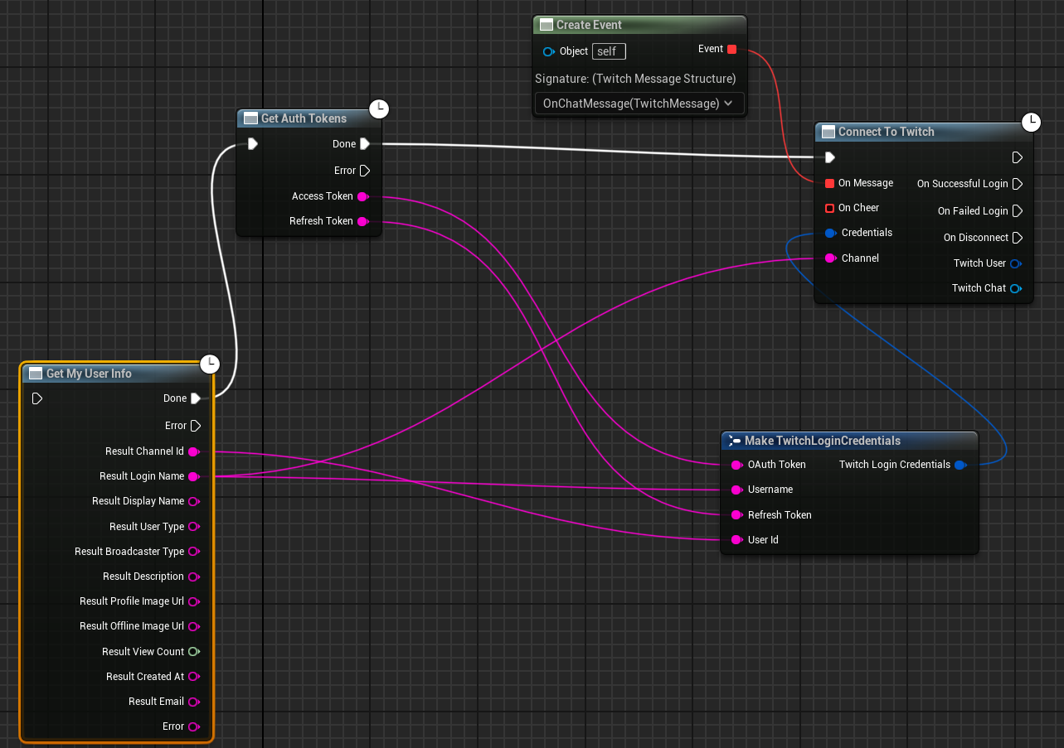The height and width of the screenshot is (748, 1064).
Task: Click the Twitch Login Credentials output pin
Action: pyautogui.click(x=960, y=465)
